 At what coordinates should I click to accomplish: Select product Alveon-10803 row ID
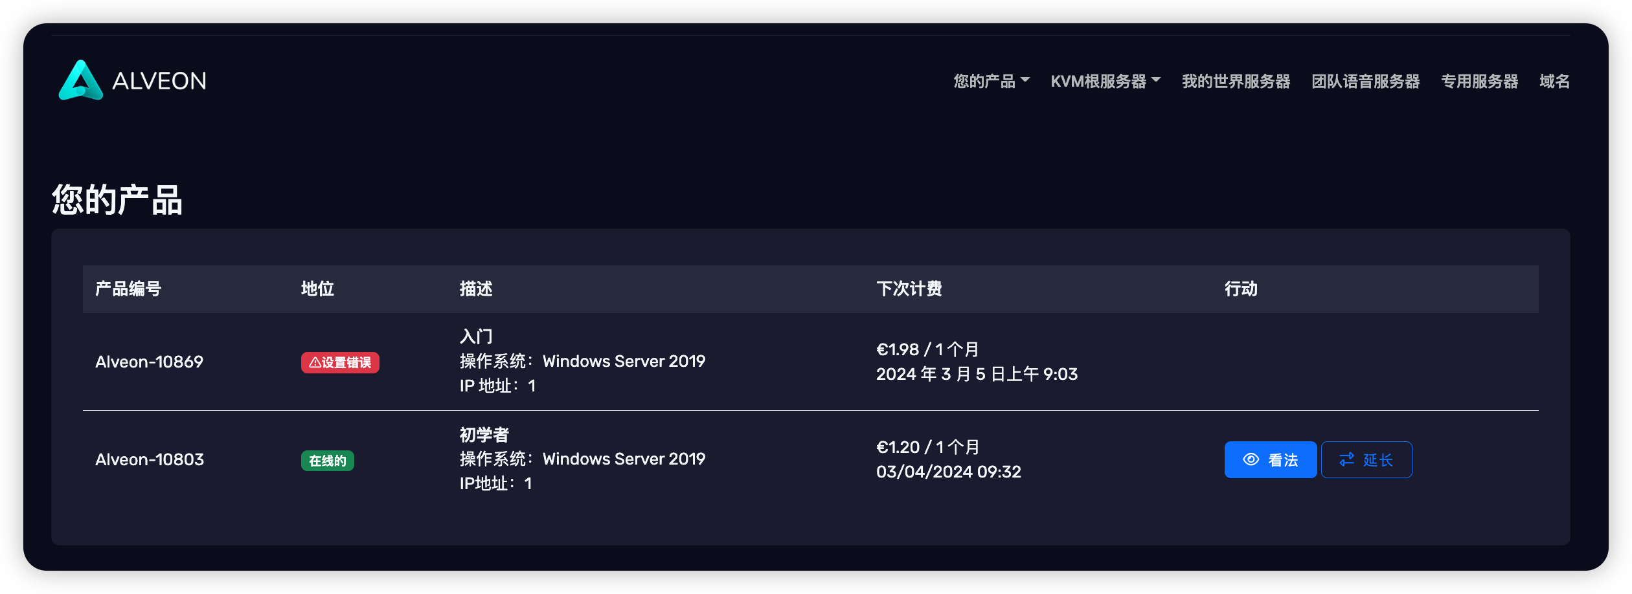tap(150, 459)
